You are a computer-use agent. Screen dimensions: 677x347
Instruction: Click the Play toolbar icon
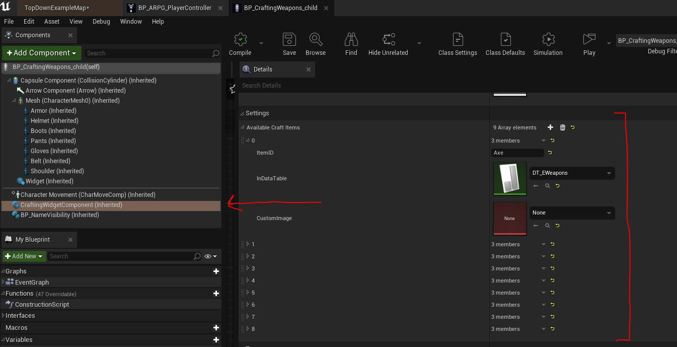point(589,40)
